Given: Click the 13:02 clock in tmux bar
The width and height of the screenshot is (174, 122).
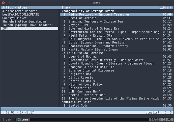Looking at the screenshot, I should pyautogui.click(x=167, y=119).
